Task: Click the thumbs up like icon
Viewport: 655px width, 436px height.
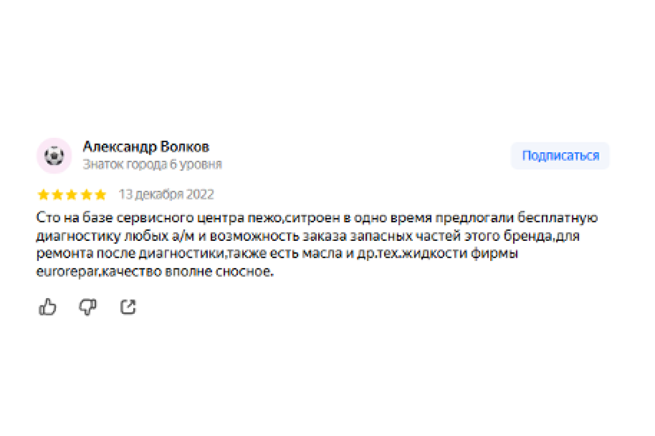Action: [x=47, y=307]
